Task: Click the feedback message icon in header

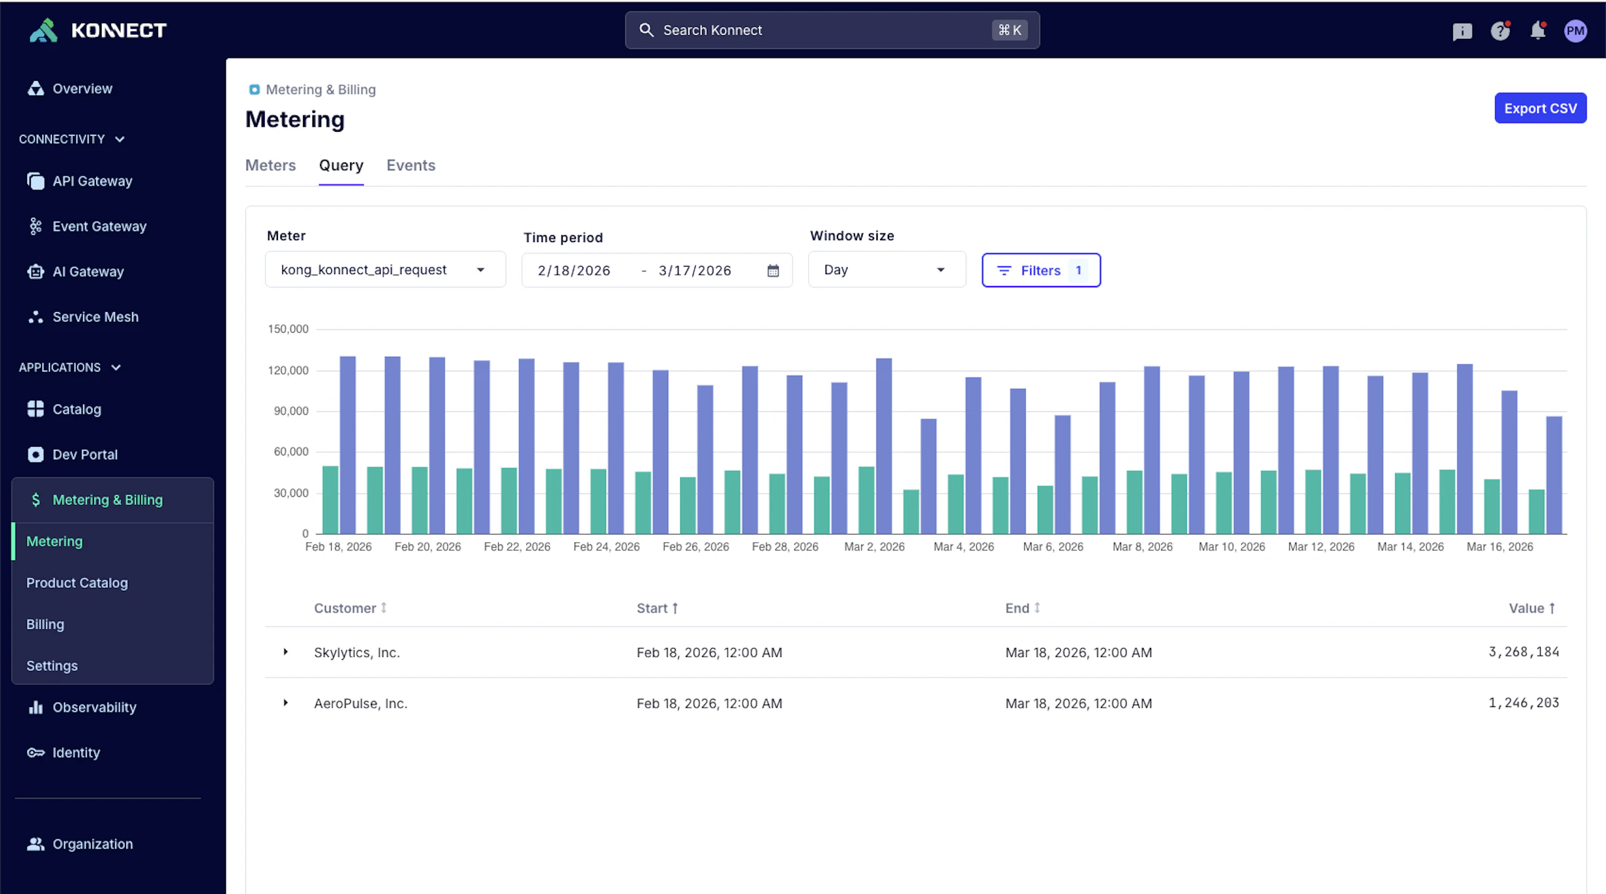Action: [1462, 31]
